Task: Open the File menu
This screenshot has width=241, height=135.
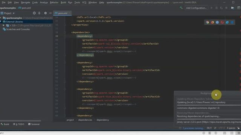Action: click(3, 3)
